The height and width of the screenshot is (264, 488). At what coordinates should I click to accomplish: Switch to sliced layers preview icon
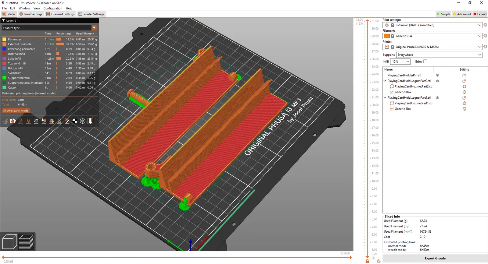coord(26,242)
